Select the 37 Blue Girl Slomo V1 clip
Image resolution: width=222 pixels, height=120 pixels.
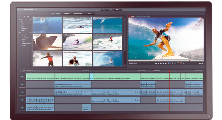tap(40, 77)
